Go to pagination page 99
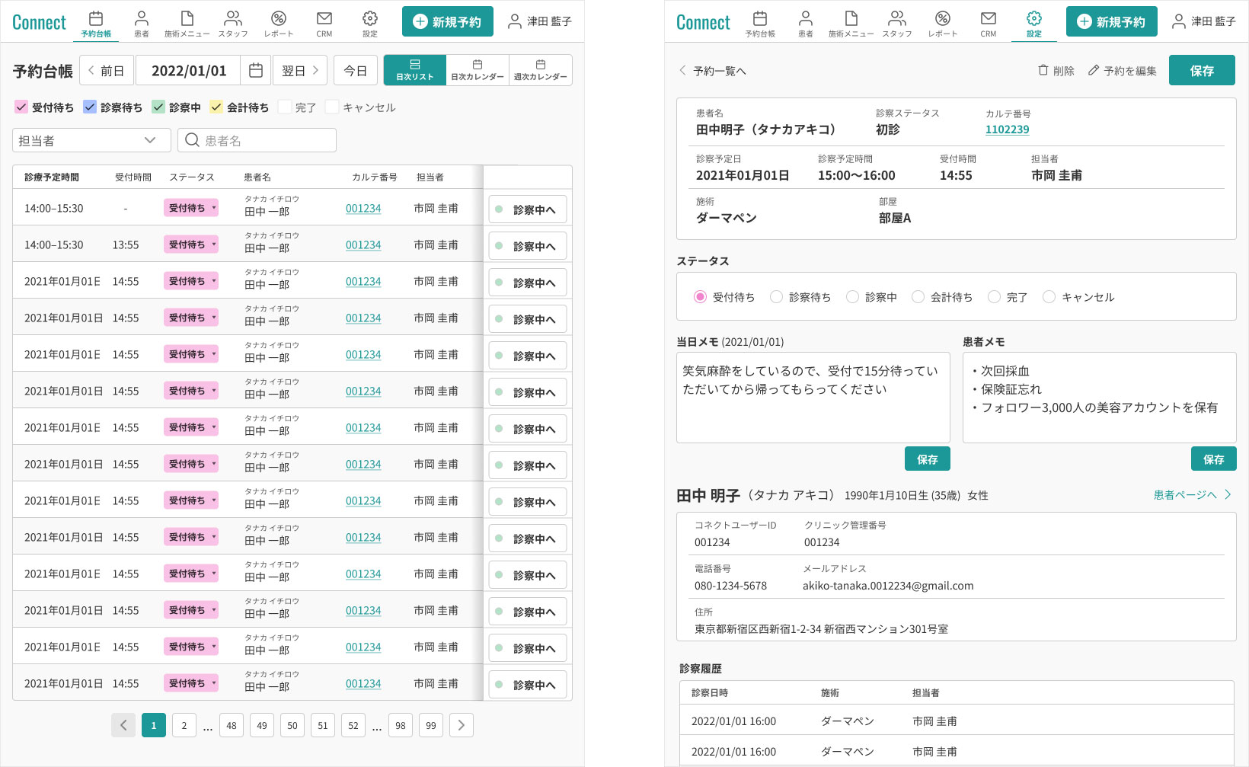The height and width of the screenshot is (767, 1249). [x=431, y=725]
